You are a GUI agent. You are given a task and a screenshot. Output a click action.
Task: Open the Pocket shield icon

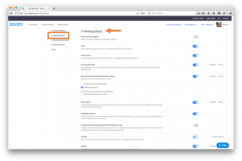[219, 13]
